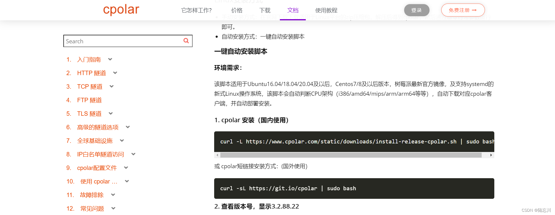Open the cpolar配置文件 sidebar link
Viewport: 555px width, 215px height.
coord(97,168)
